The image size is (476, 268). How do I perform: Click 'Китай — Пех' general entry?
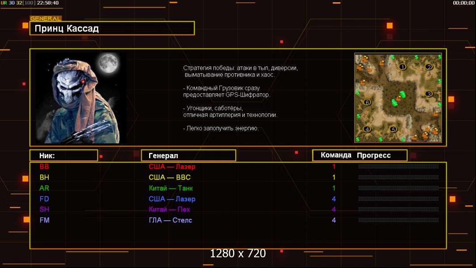point(169,209)
